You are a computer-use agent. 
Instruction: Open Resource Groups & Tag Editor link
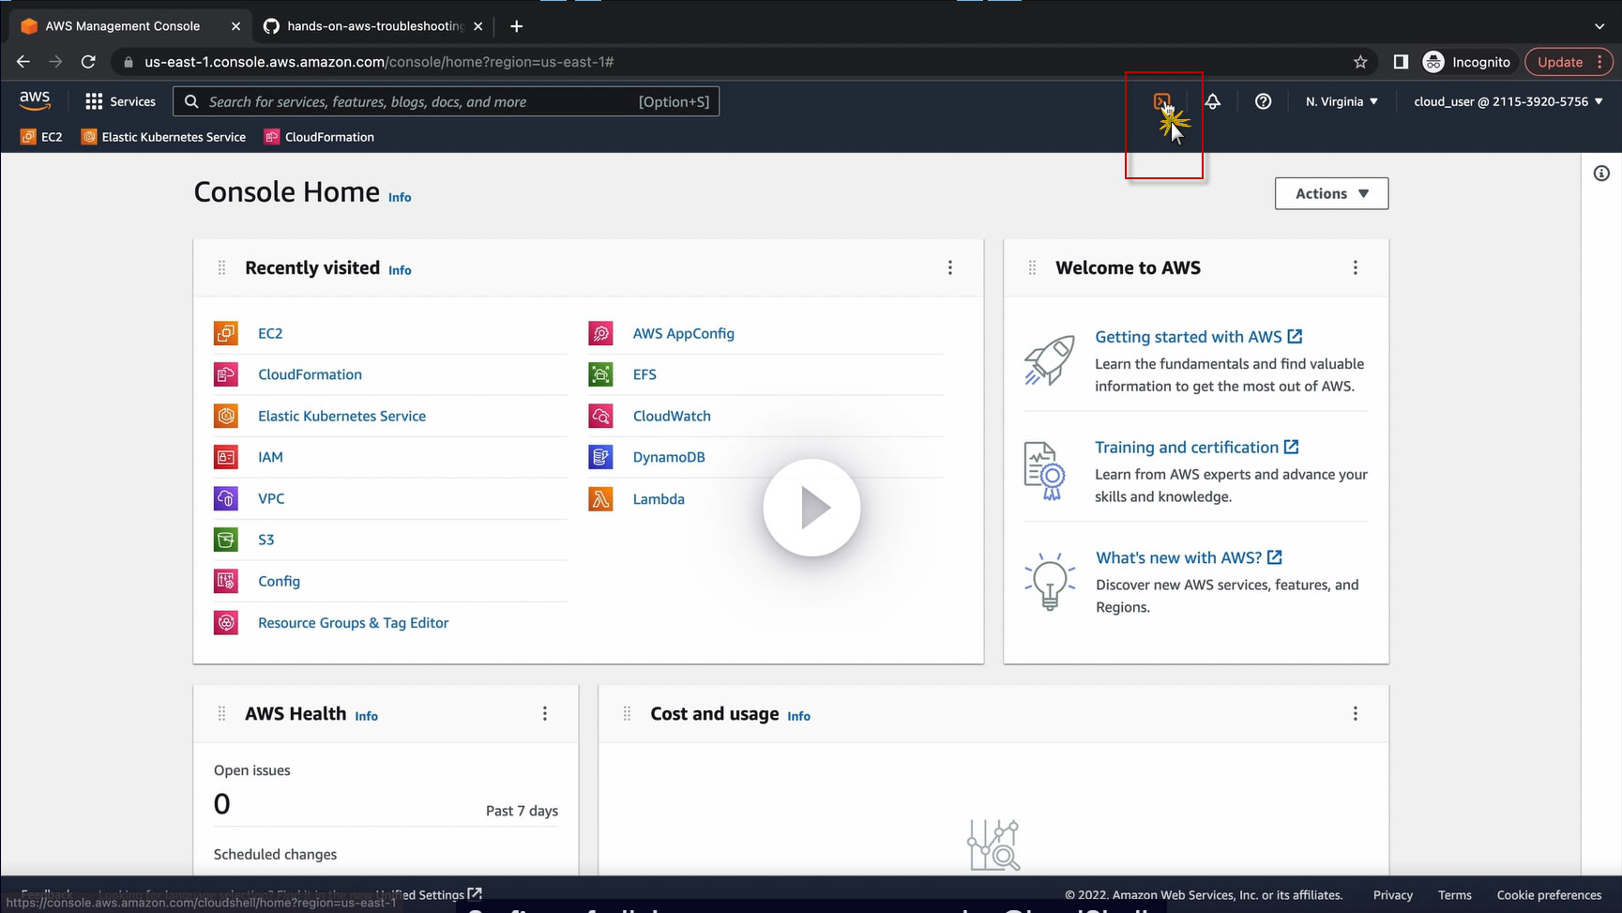point(354,623)
